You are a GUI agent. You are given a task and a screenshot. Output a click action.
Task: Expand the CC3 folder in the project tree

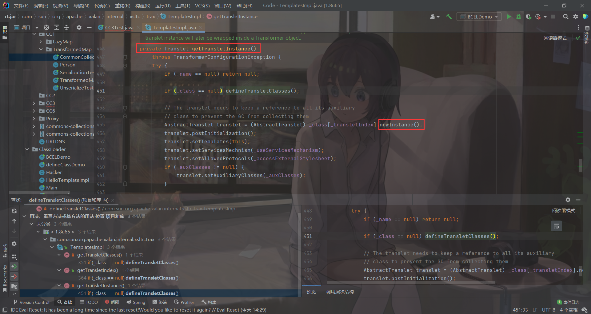click(34, 103)
